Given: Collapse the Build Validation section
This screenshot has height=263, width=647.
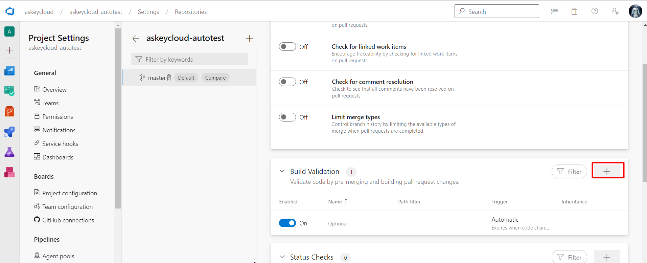Looking at the screenshot, I should 282,171.
